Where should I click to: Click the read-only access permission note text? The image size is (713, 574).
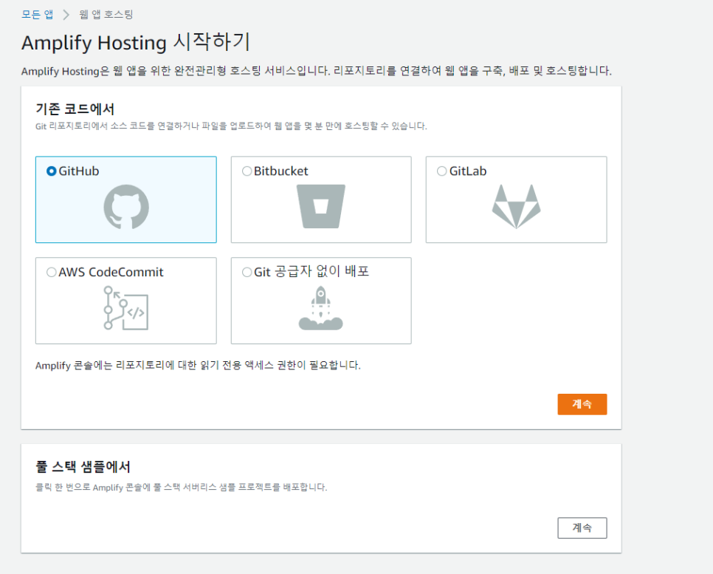(x=198, y=366)
